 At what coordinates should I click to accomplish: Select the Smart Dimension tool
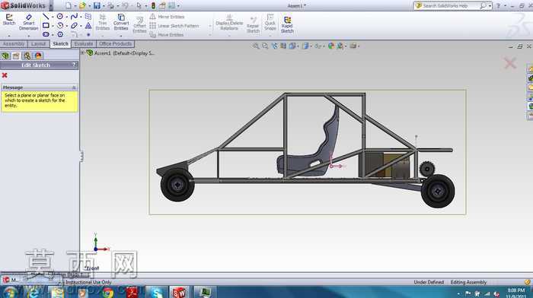pos(29,22)
